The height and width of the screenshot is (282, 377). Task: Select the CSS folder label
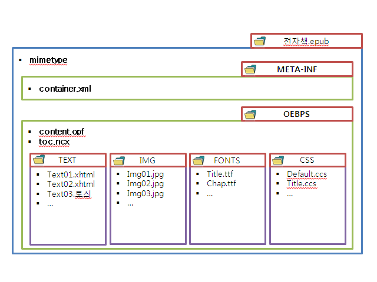coord(307,160)
